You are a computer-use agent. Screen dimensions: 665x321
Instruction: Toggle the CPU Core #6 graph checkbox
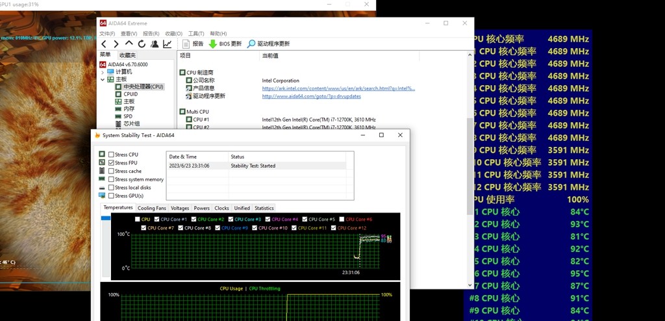pos(340,220)
